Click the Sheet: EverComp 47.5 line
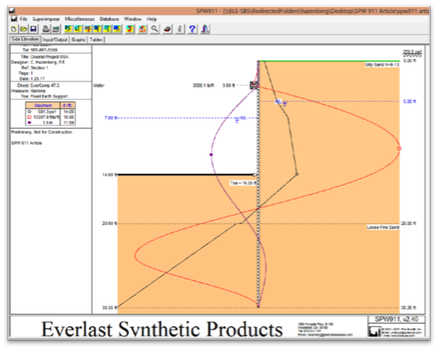Viewport: 438px width, 350px height. click(x=38, y=86)
